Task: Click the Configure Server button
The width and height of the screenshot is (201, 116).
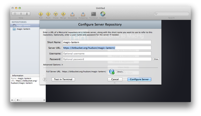Action: tap(139, 79)
